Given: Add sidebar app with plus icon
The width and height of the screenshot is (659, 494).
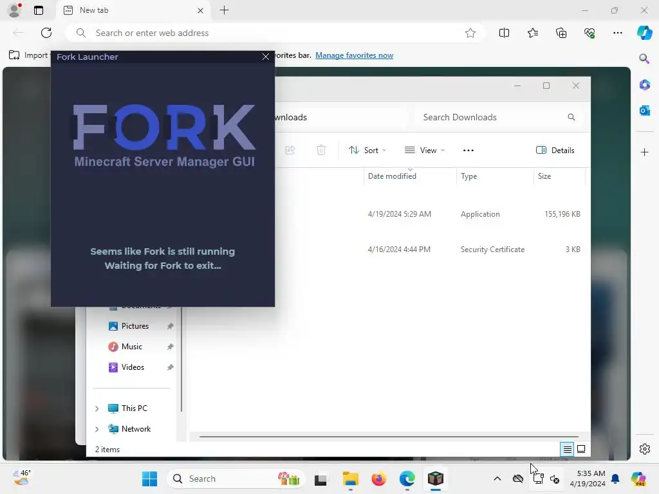Looking at the screenshot, I should click(645, 152).
